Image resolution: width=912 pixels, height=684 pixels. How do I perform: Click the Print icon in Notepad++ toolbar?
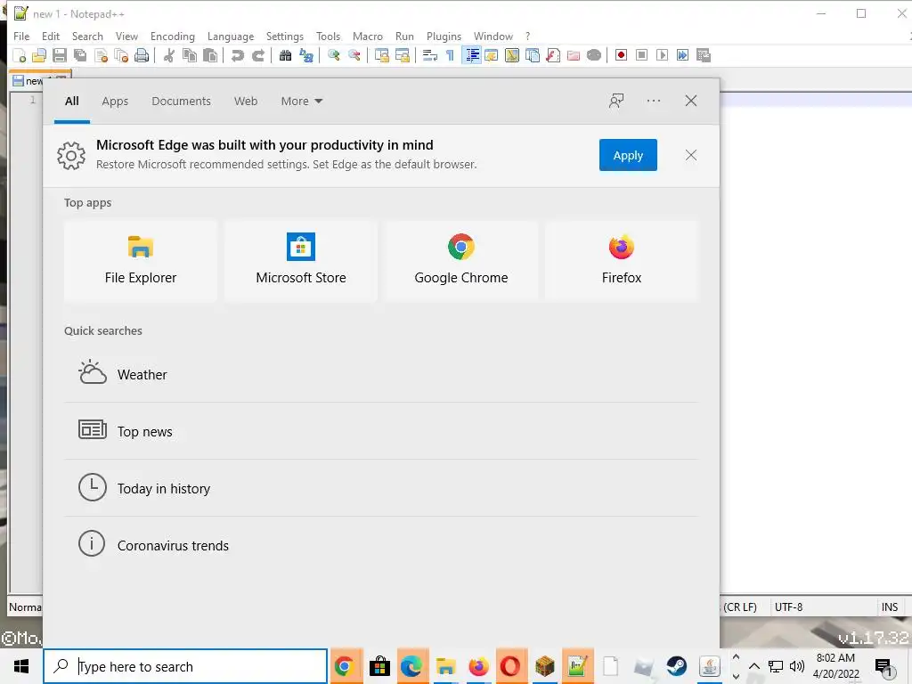point(142,55)
